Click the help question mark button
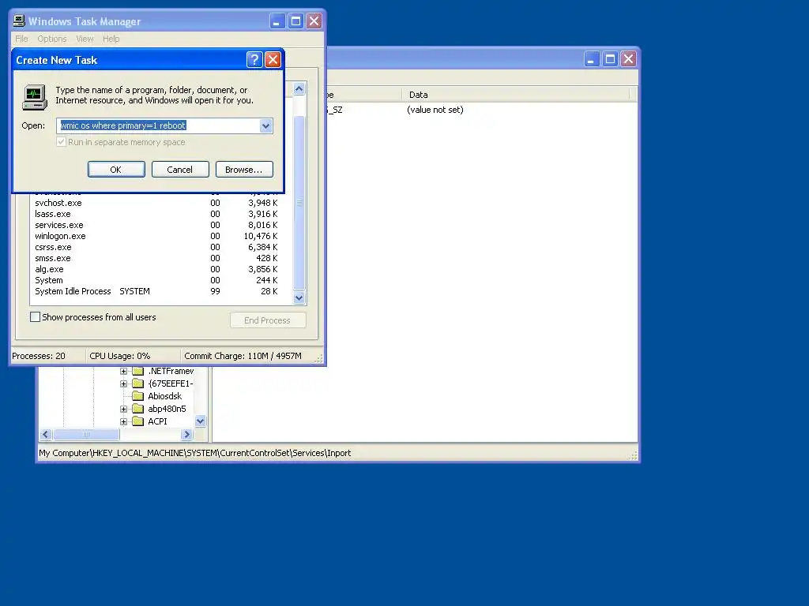This screenshot has width=809, height=606. [254, 60]
